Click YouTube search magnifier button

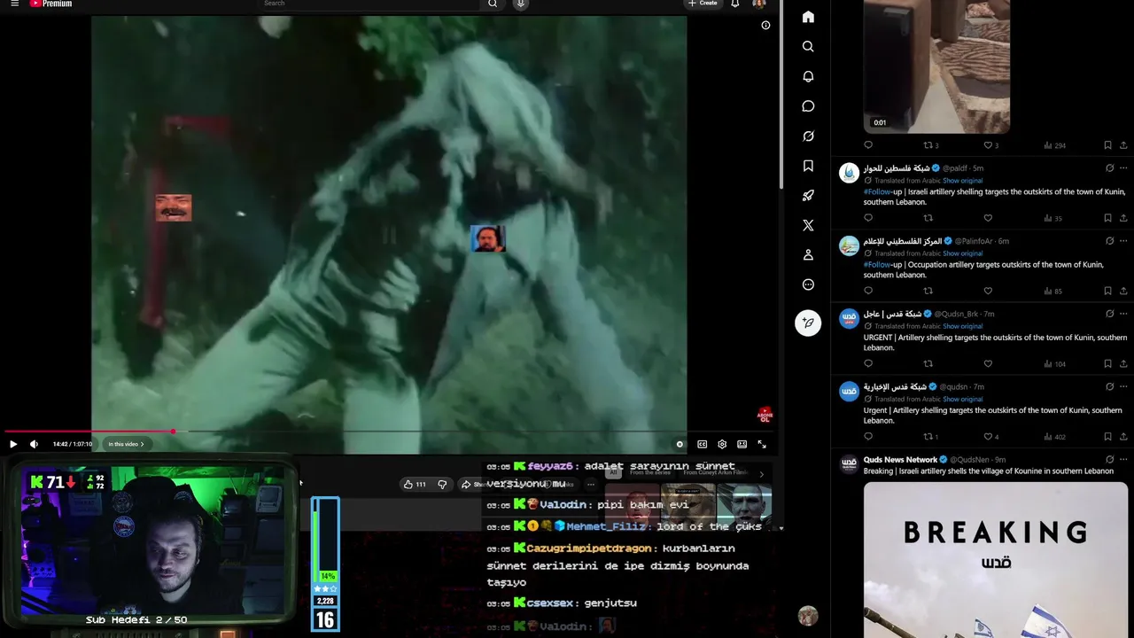(493, 4)
